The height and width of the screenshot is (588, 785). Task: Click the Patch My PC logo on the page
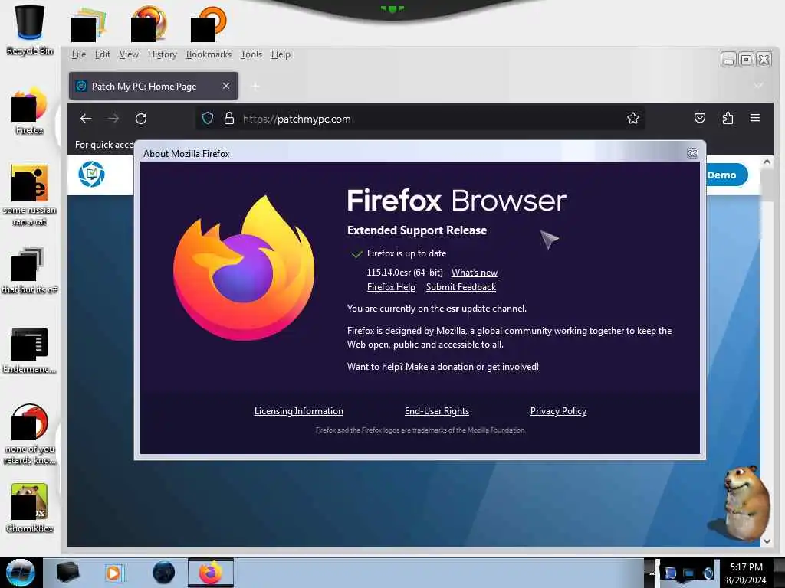92,174
